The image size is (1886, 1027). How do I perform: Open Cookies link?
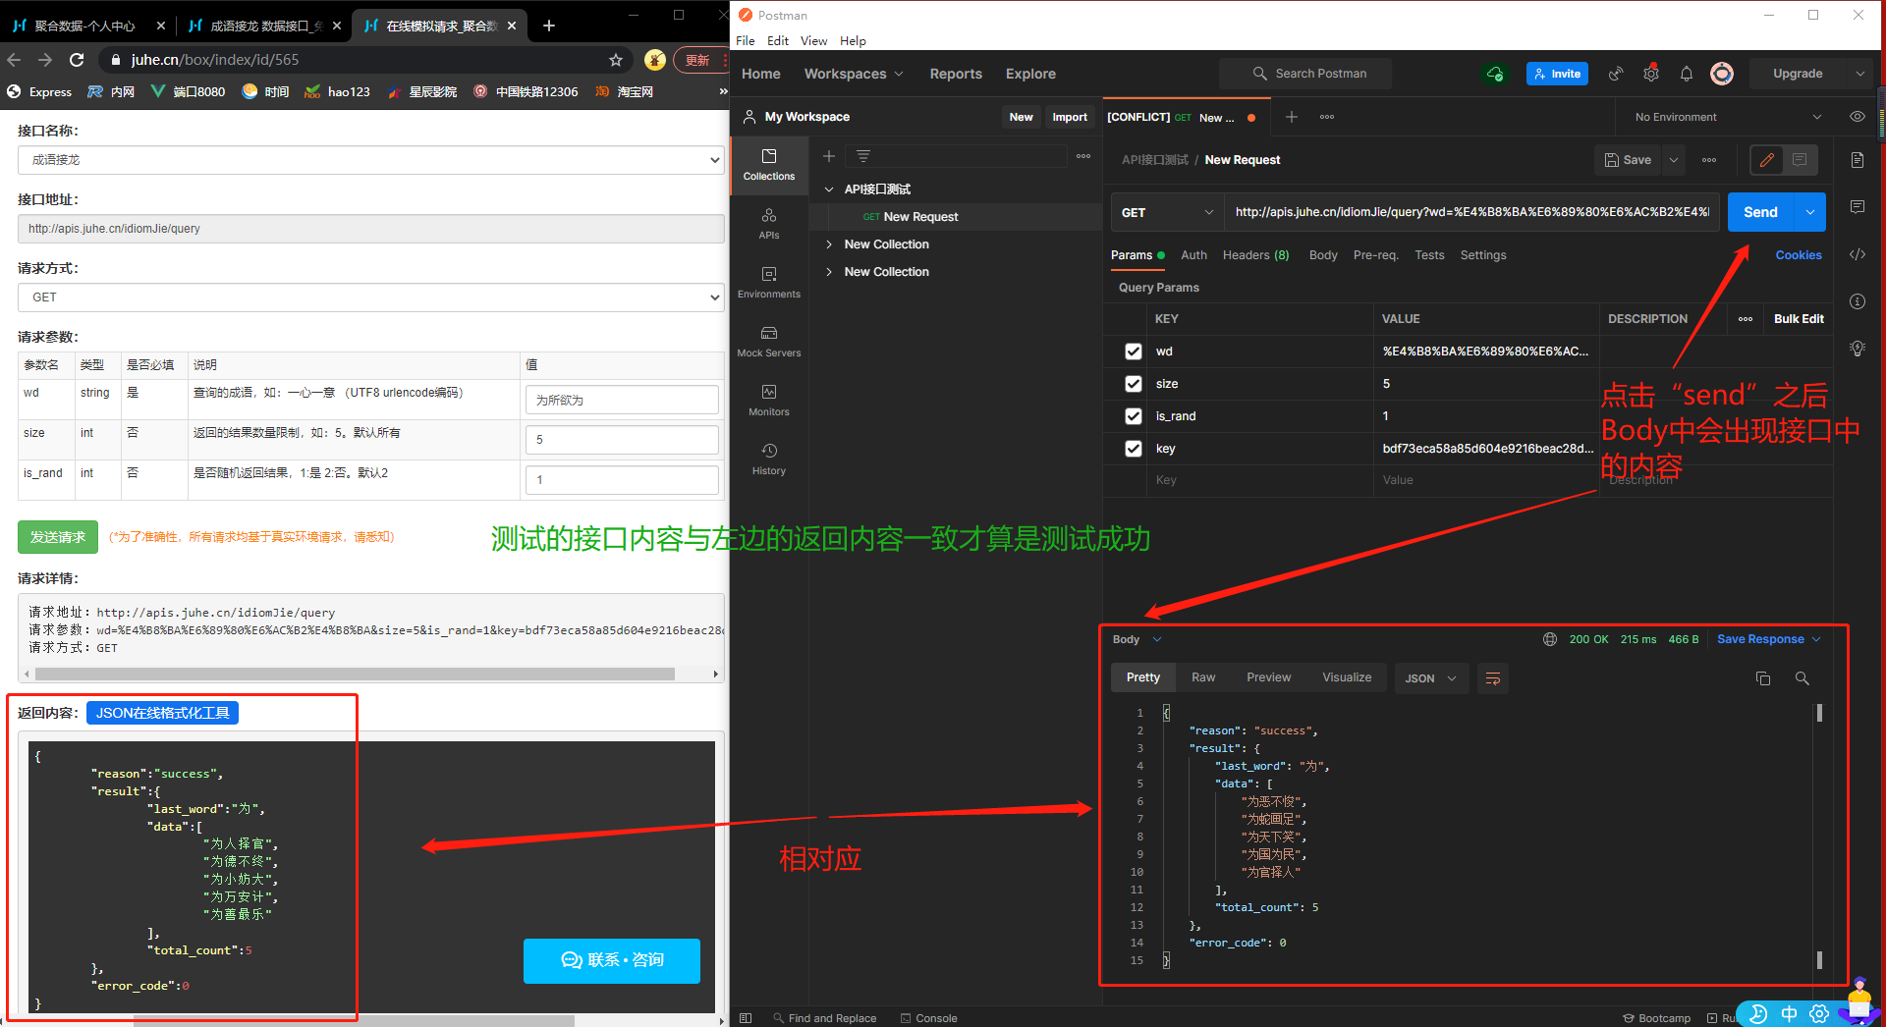click(1799, 255)
